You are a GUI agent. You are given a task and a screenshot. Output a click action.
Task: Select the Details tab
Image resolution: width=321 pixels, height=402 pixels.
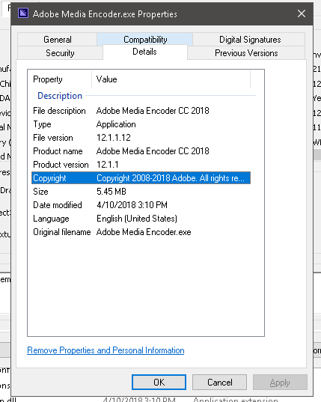point(144,52)
